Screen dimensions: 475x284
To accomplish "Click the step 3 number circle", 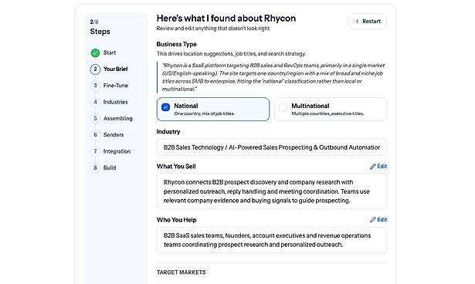I will [95, 86].
